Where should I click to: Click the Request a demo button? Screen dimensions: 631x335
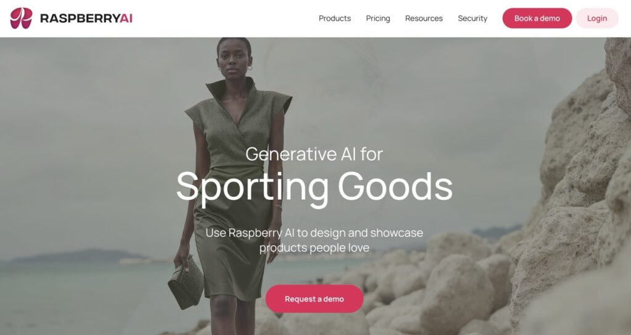(x=314, y=299)
